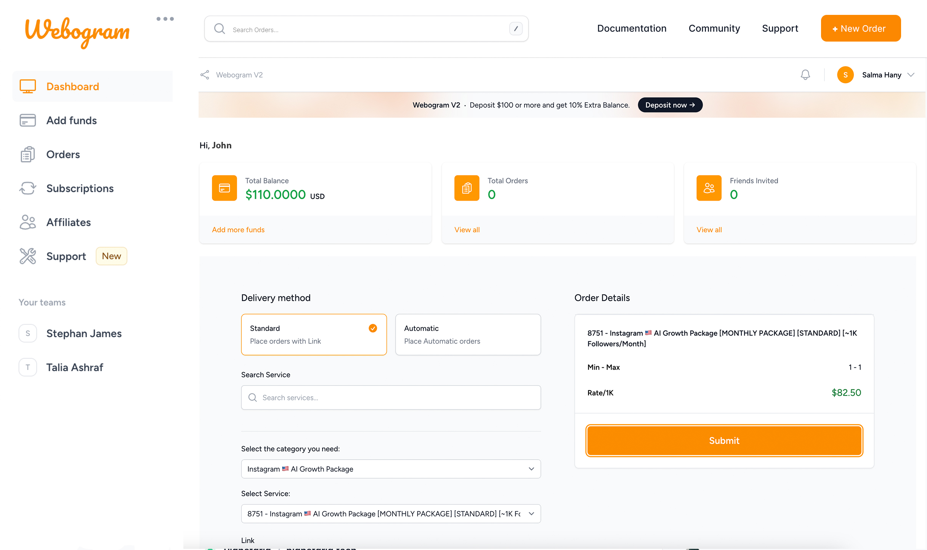The image size is (927, 550).
Task: Expand the Salma Hany account dropdown
Action: pyautogui.click(x=911, y=75)
